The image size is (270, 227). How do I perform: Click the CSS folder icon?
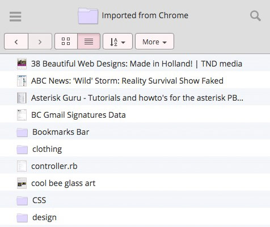pos(22,201)
